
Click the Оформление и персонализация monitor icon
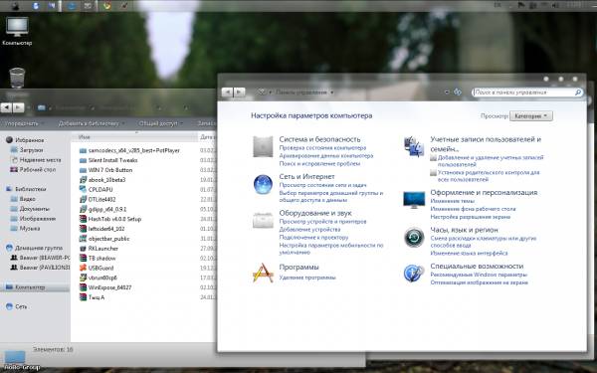tap(414, 200)
